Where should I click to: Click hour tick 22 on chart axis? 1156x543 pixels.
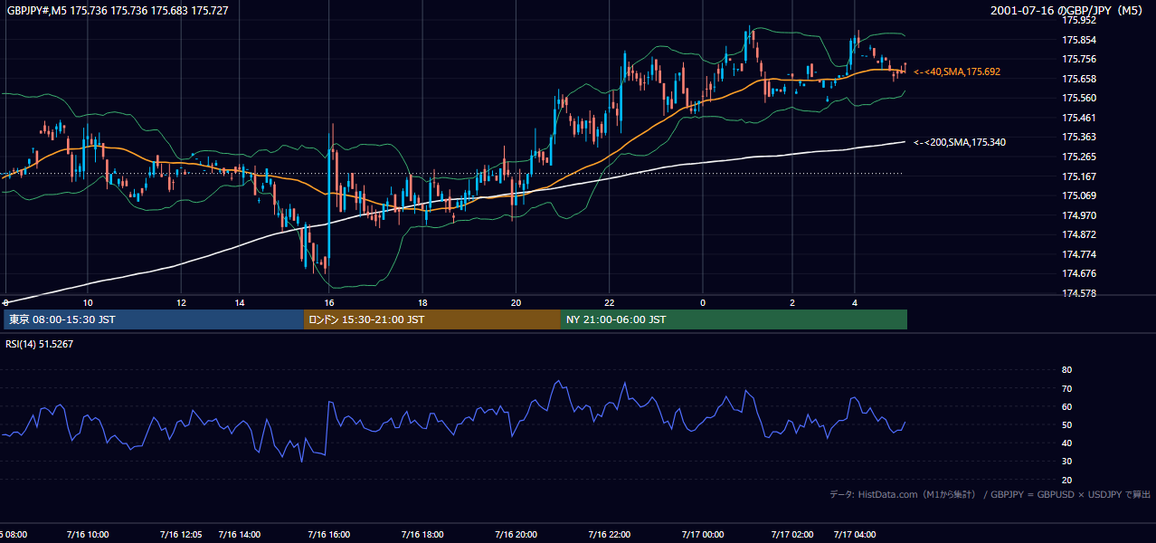point(609,302)
